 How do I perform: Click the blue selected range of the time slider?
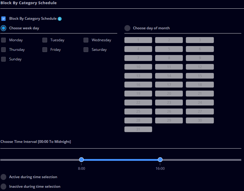(121, 160)
